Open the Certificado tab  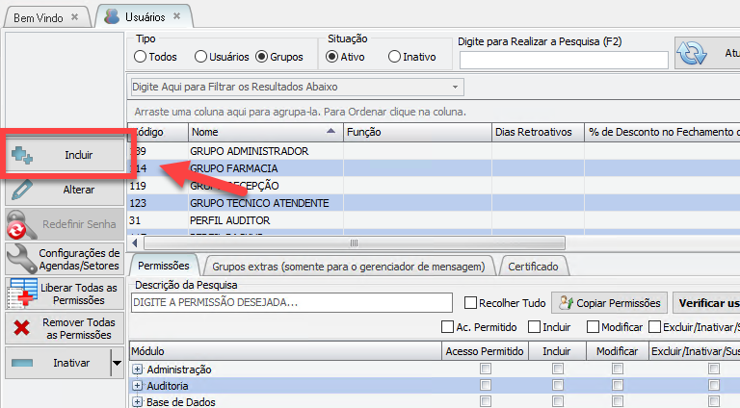533,266
